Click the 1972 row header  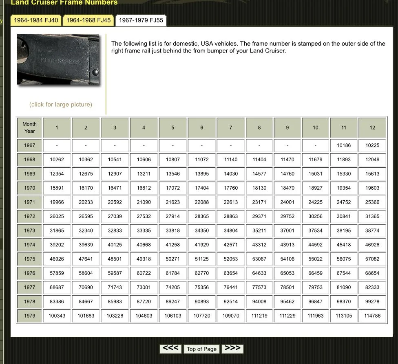coord(30,217)
